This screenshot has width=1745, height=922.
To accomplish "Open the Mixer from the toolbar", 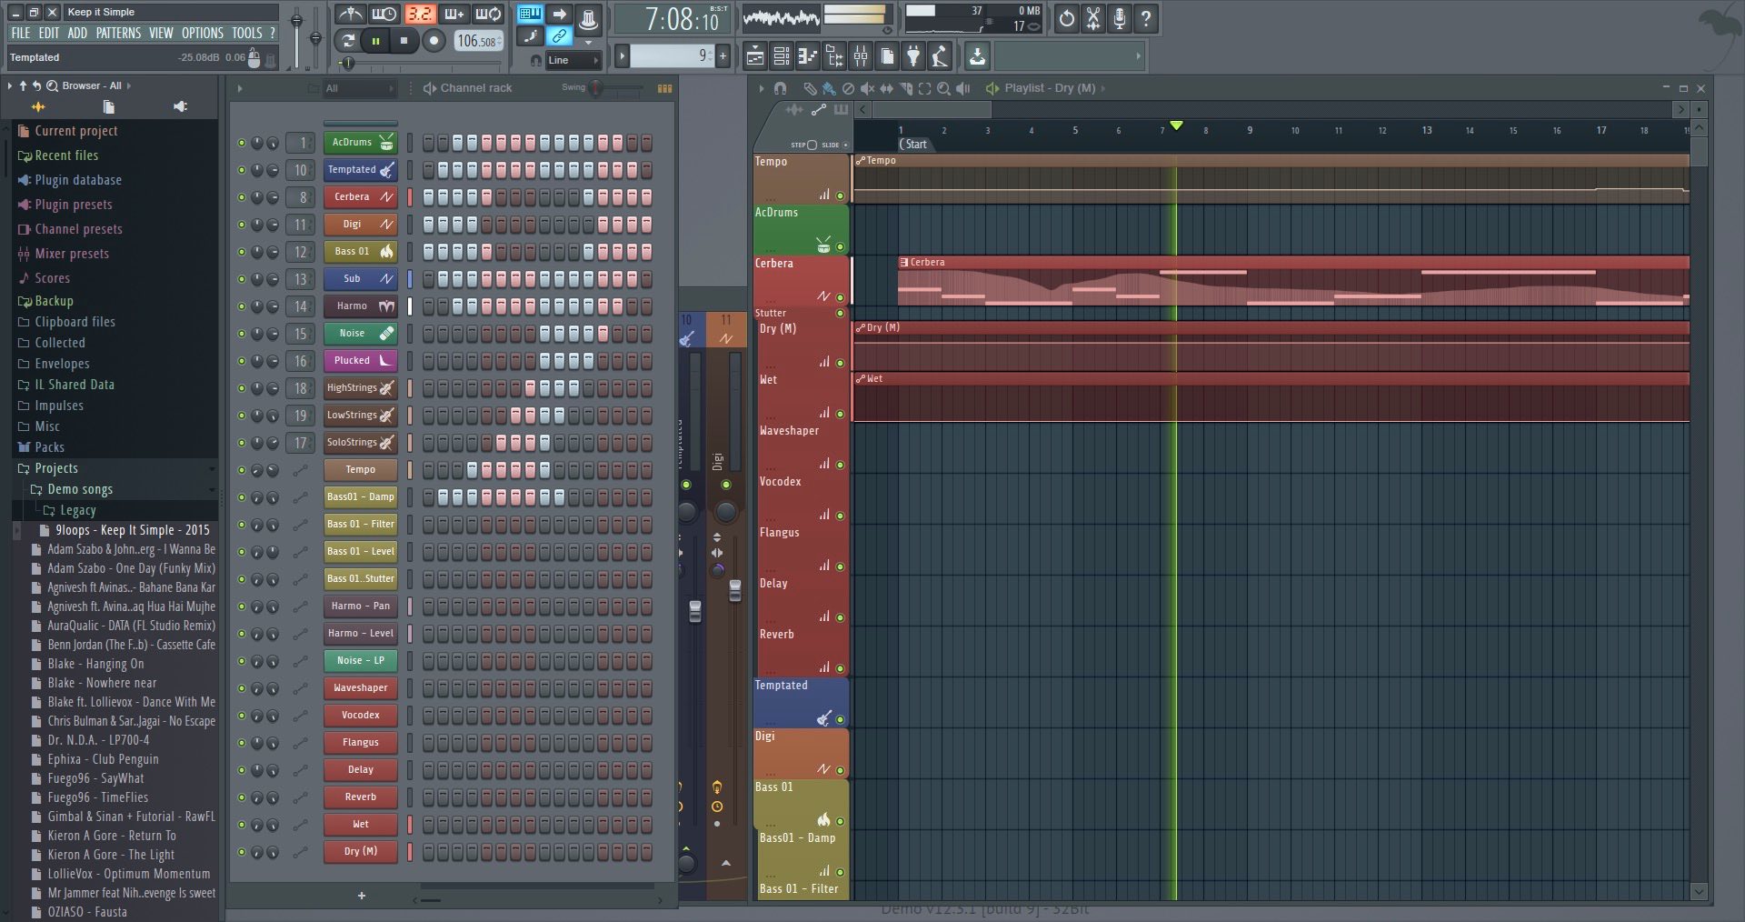I will click(860, 56).
